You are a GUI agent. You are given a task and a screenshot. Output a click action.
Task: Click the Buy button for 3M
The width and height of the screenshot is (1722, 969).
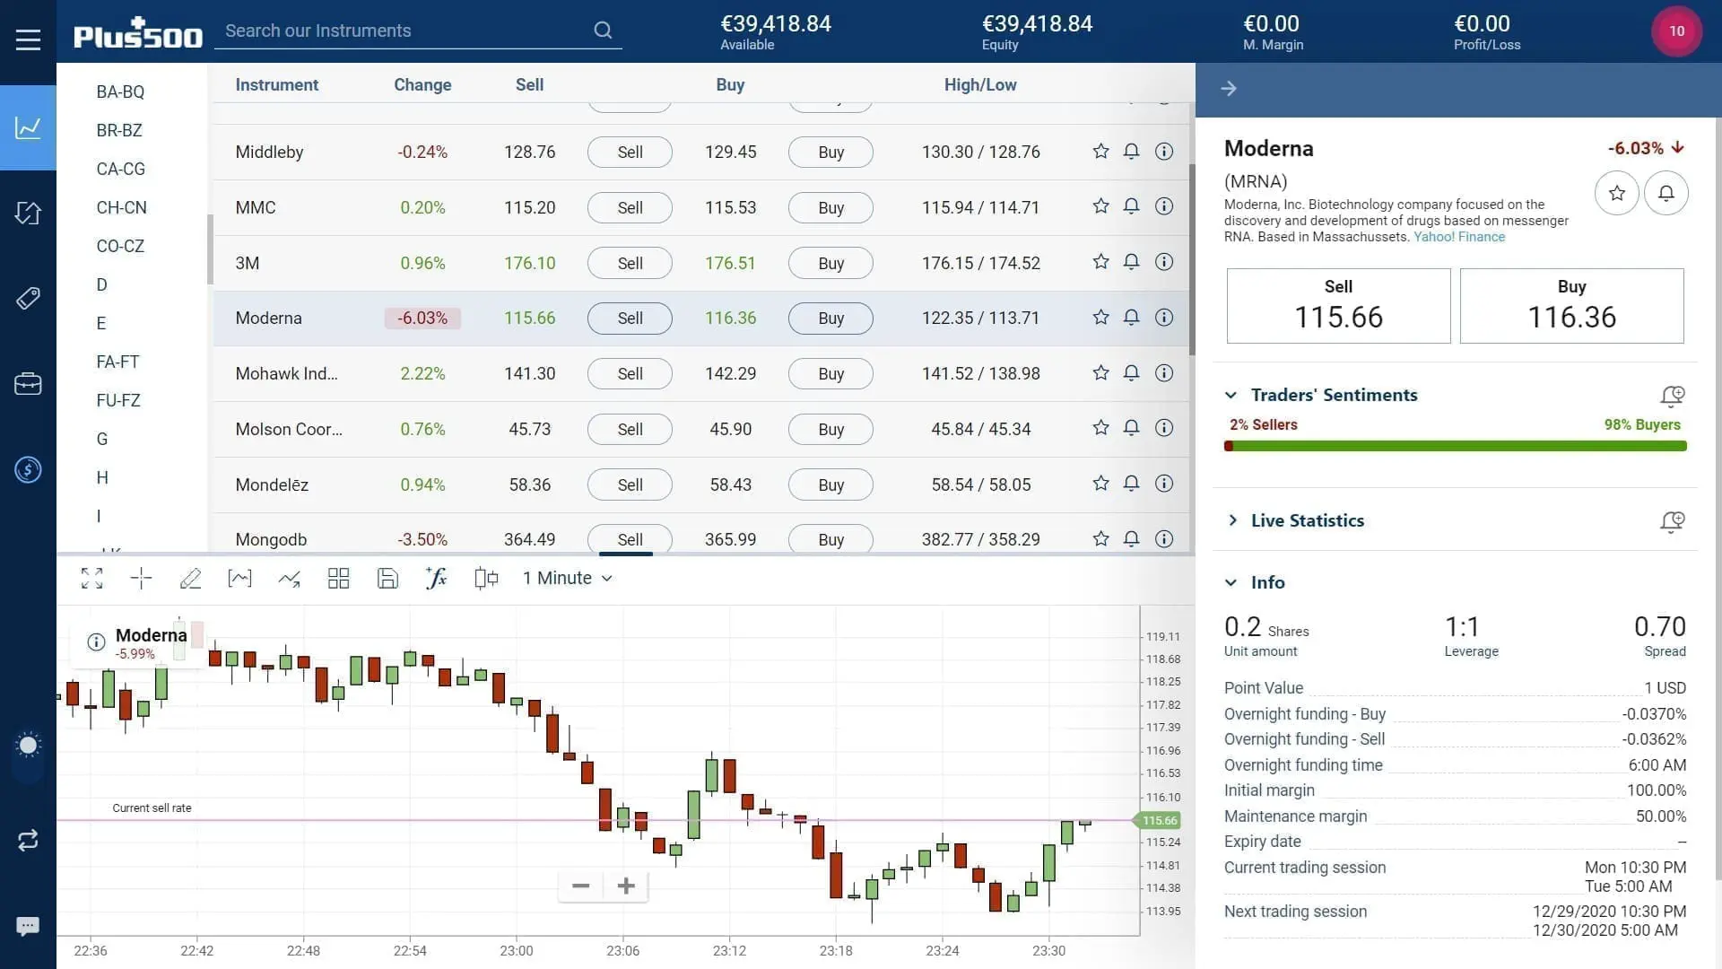point(830,263)
